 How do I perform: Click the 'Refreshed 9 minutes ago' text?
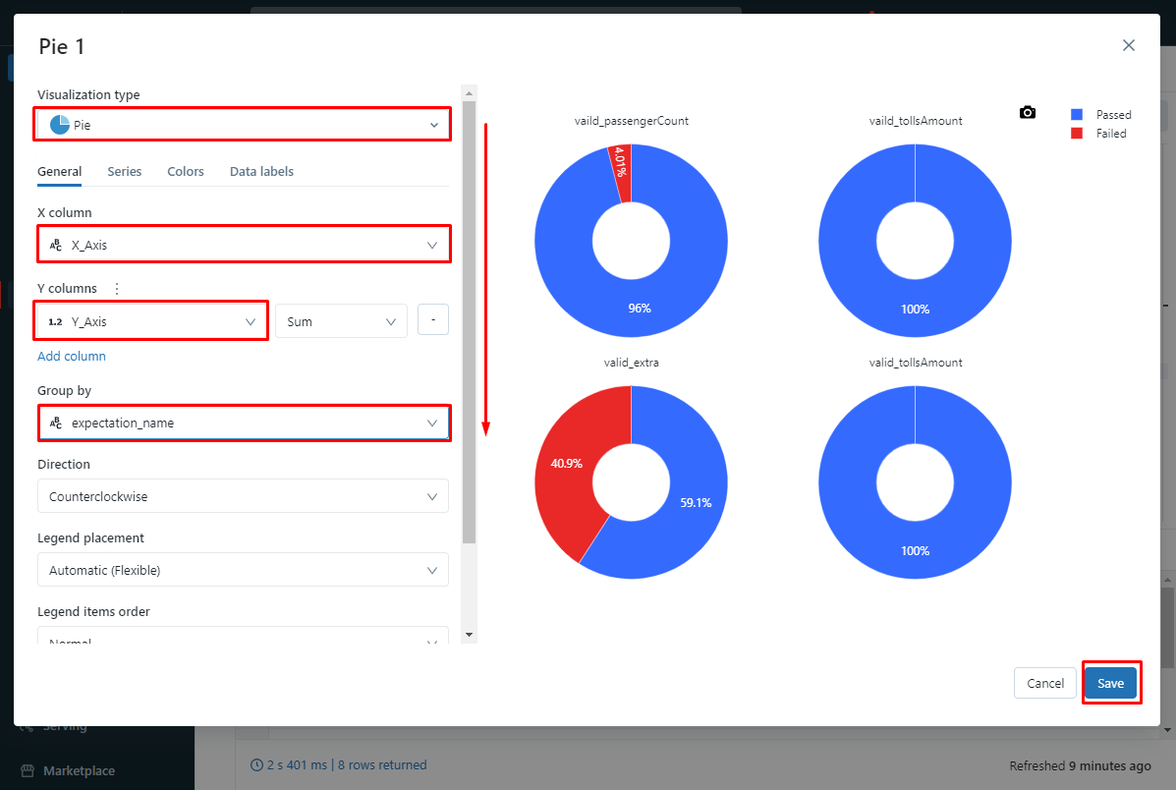click(1080, 766)
